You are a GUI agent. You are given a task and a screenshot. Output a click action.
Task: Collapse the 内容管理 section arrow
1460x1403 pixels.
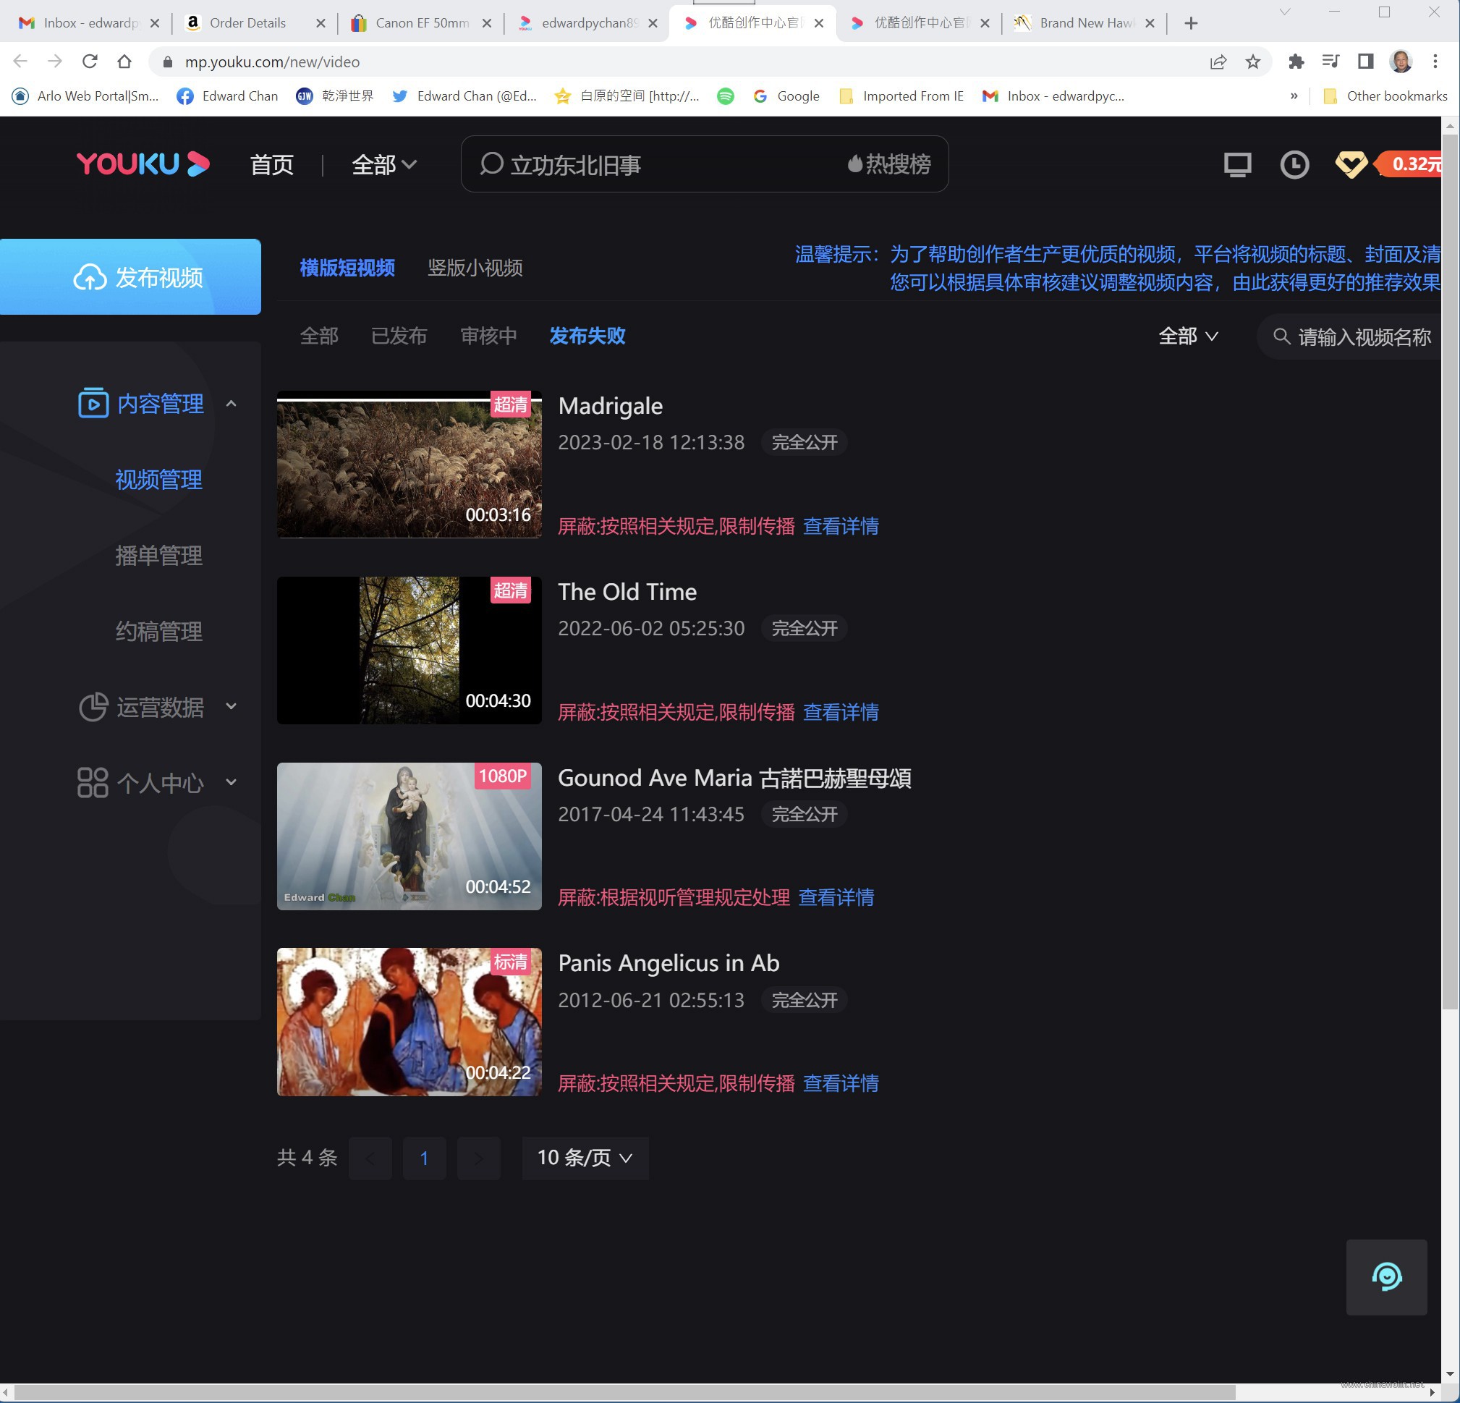point(231,403)
